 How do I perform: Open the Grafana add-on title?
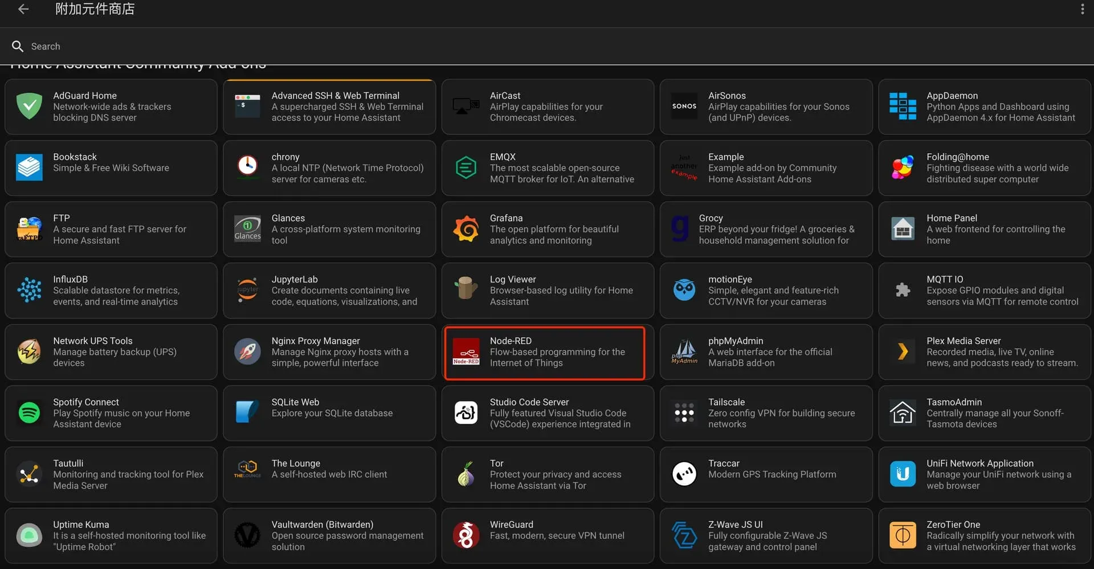(506, 218)
